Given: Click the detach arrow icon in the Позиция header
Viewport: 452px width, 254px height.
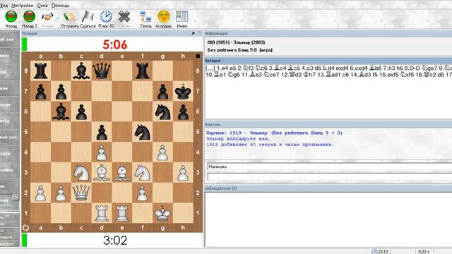Looking at the screenshot, I should 193,33.
